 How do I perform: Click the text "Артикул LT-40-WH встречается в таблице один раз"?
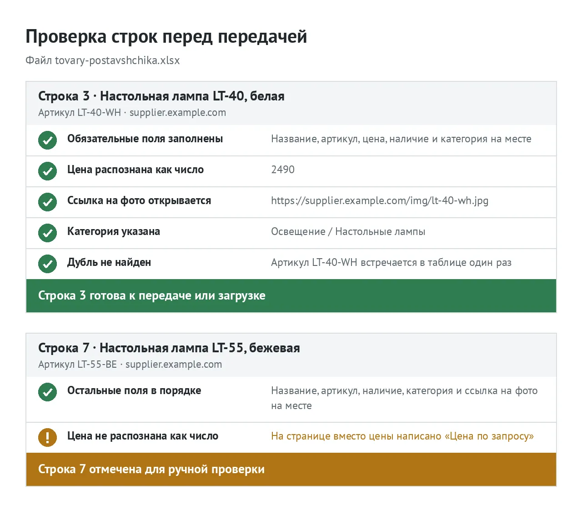[391, 263]
